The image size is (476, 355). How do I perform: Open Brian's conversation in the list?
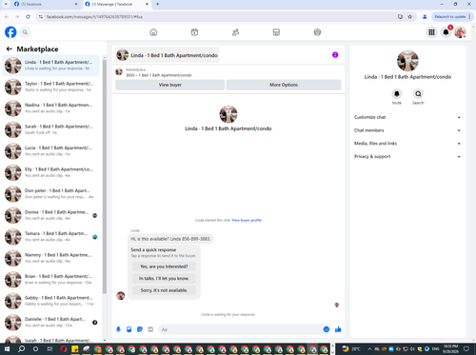pos(50,280)
